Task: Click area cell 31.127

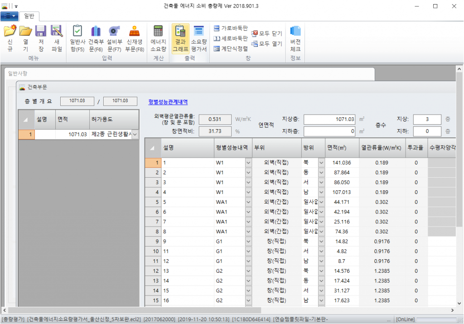Action: click(x=342, y=290)
